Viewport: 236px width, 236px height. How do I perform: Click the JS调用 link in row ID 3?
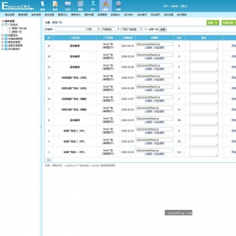(149, 133)
